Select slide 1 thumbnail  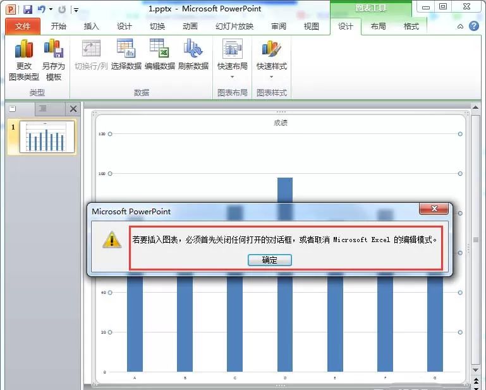click(x=47, y=137)
